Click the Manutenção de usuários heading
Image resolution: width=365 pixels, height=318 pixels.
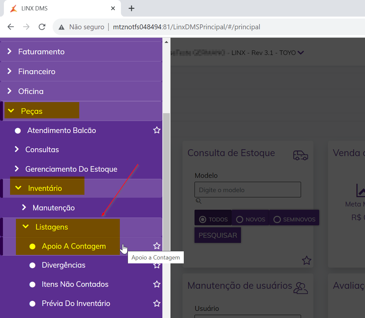tap(240, 285)
